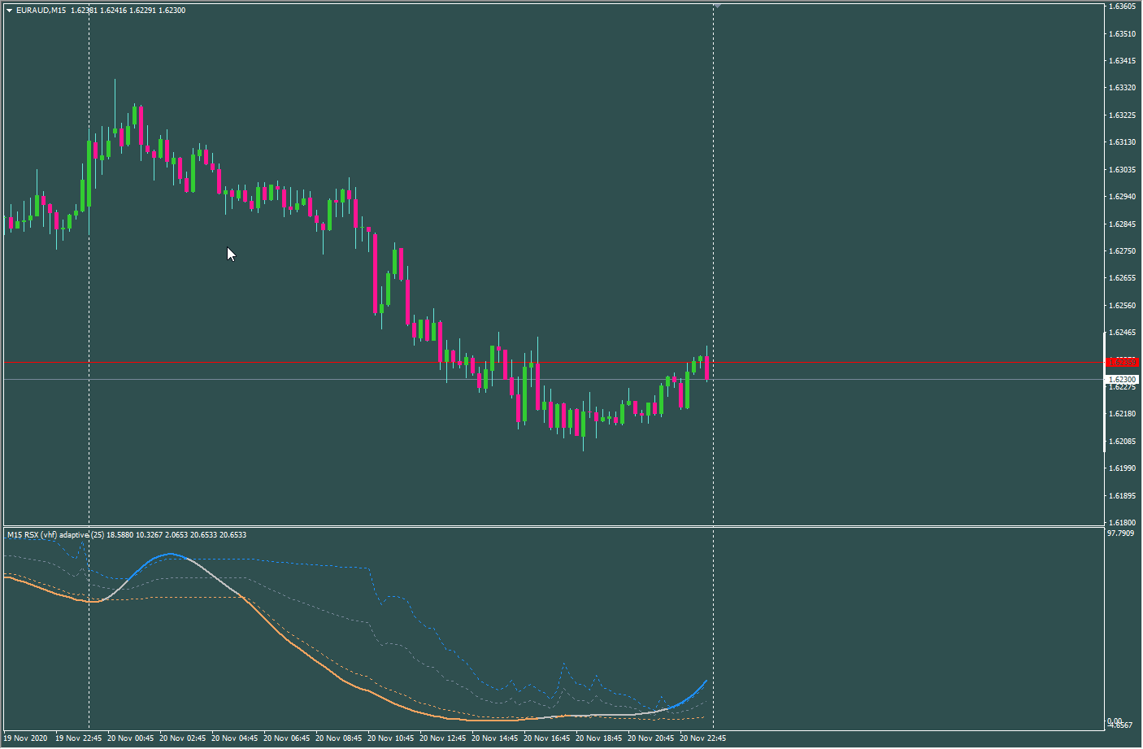Image resolution: width=1143 pixels, height=749 pixels.
Task: Click the 20 Nov 22:45 time label
Action: [702, 738]
